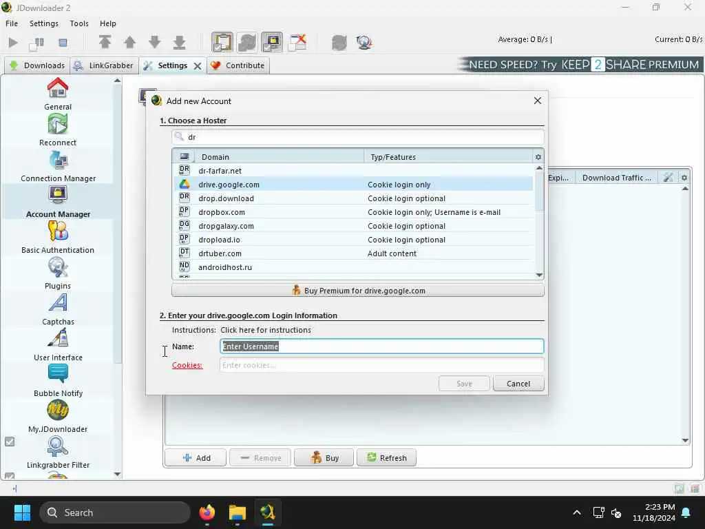Select drtuber.com hoster row
The width and height of the screenshot is (705, 529).
(353, 253)
